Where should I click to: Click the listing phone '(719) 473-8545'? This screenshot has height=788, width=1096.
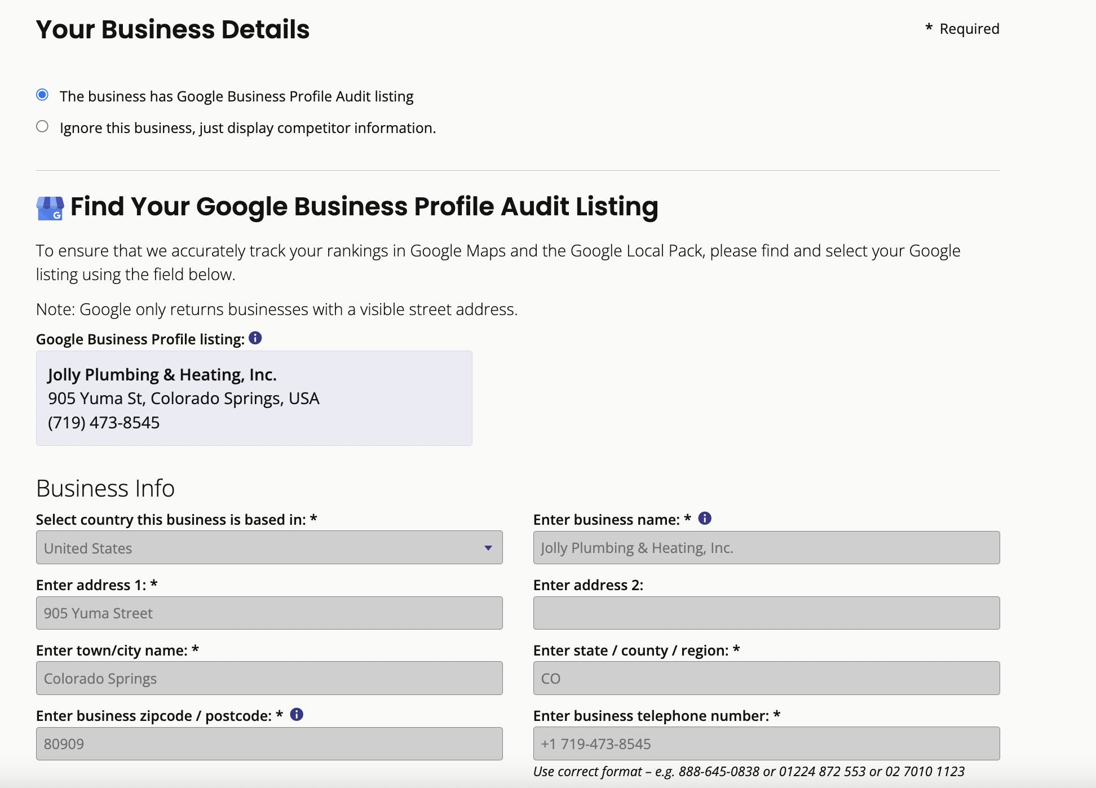pyautogui.click(x=104, y=423)
